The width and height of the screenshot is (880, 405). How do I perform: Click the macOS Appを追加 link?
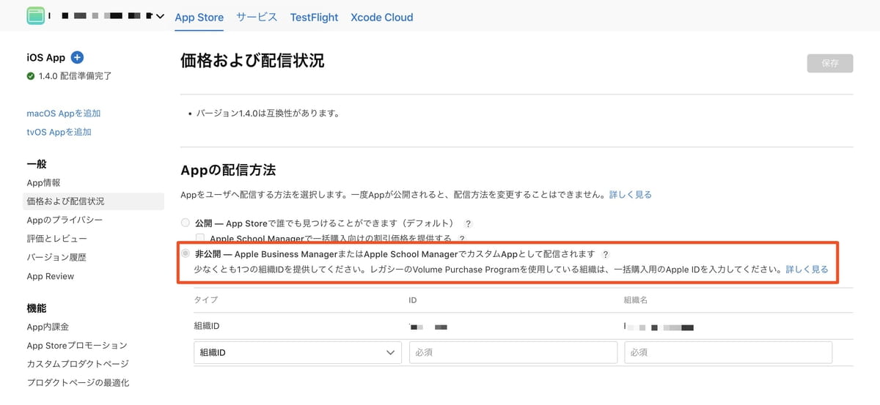coord(64,114)
